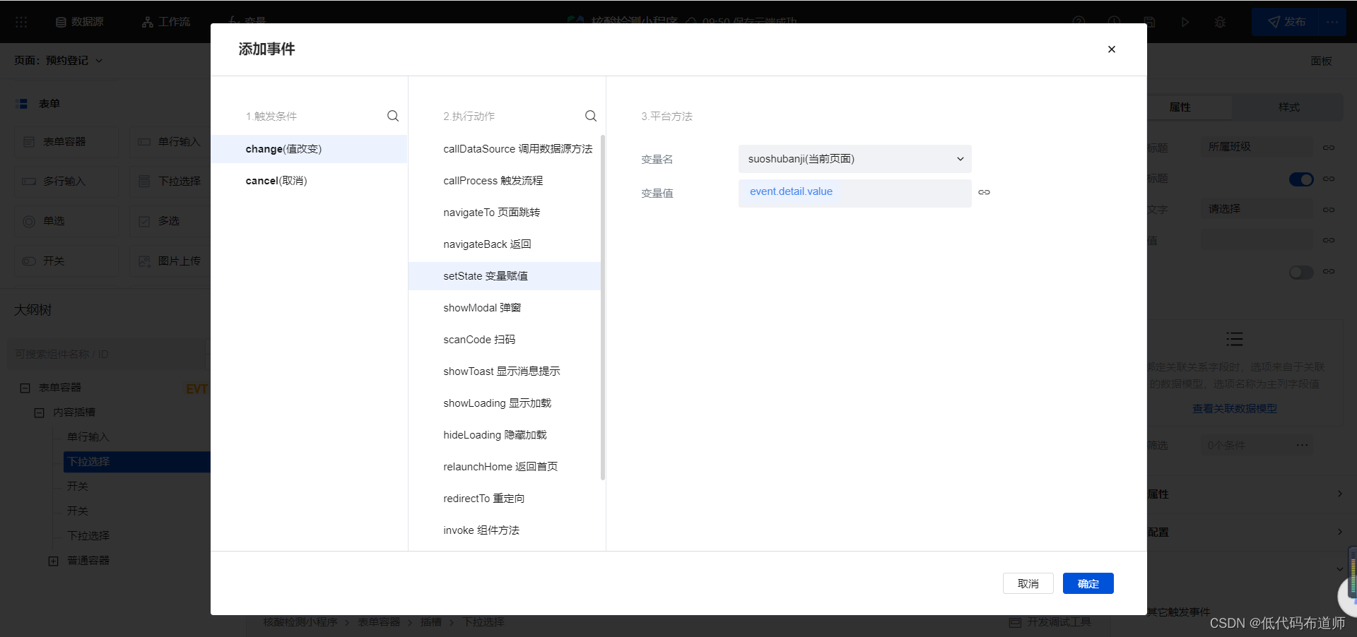Screen dimensions: 1357x637
Task: Choose setState 变量赋值 action
Action: click(x=505, y=276)
